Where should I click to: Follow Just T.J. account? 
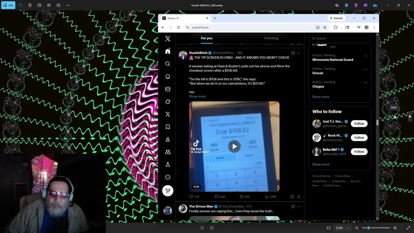point(359,124)
